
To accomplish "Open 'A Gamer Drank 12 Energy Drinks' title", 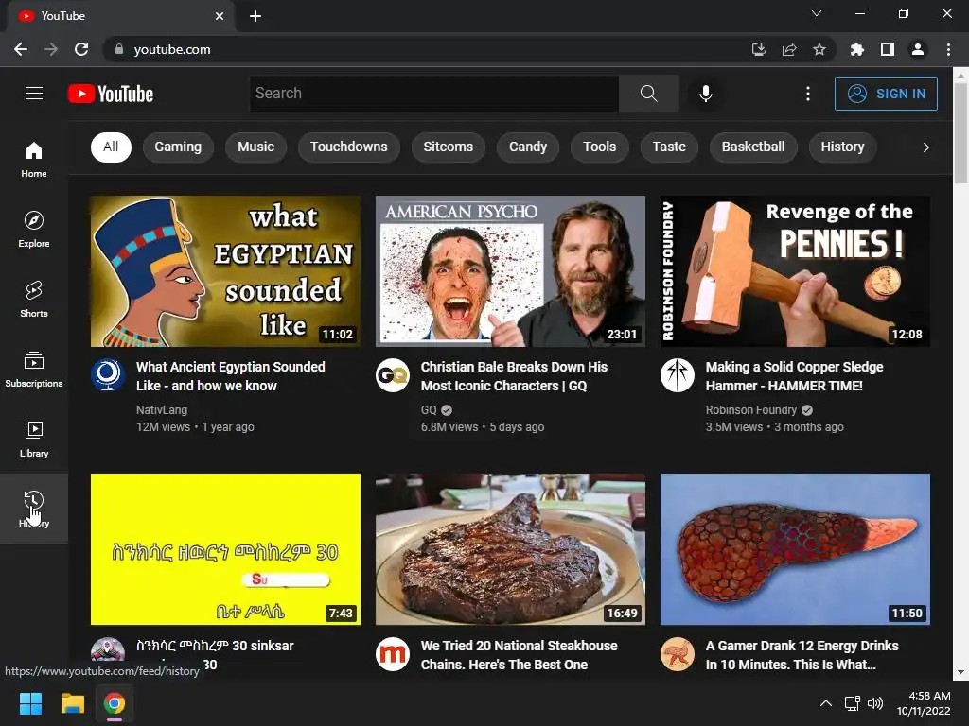I will [802, 655].
